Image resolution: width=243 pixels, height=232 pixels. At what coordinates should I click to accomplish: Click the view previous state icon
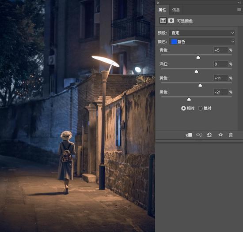pos(199,135)
